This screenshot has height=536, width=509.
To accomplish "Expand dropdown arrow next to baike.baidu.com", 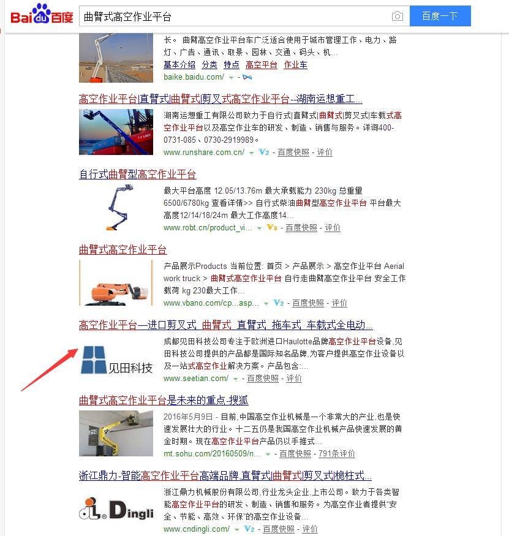I will [232, 78].
